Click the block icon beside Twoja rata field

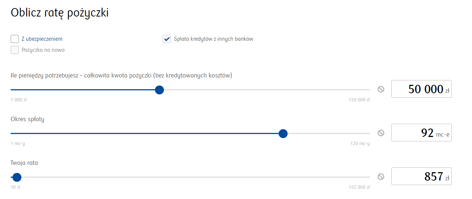tap(381, 177)
